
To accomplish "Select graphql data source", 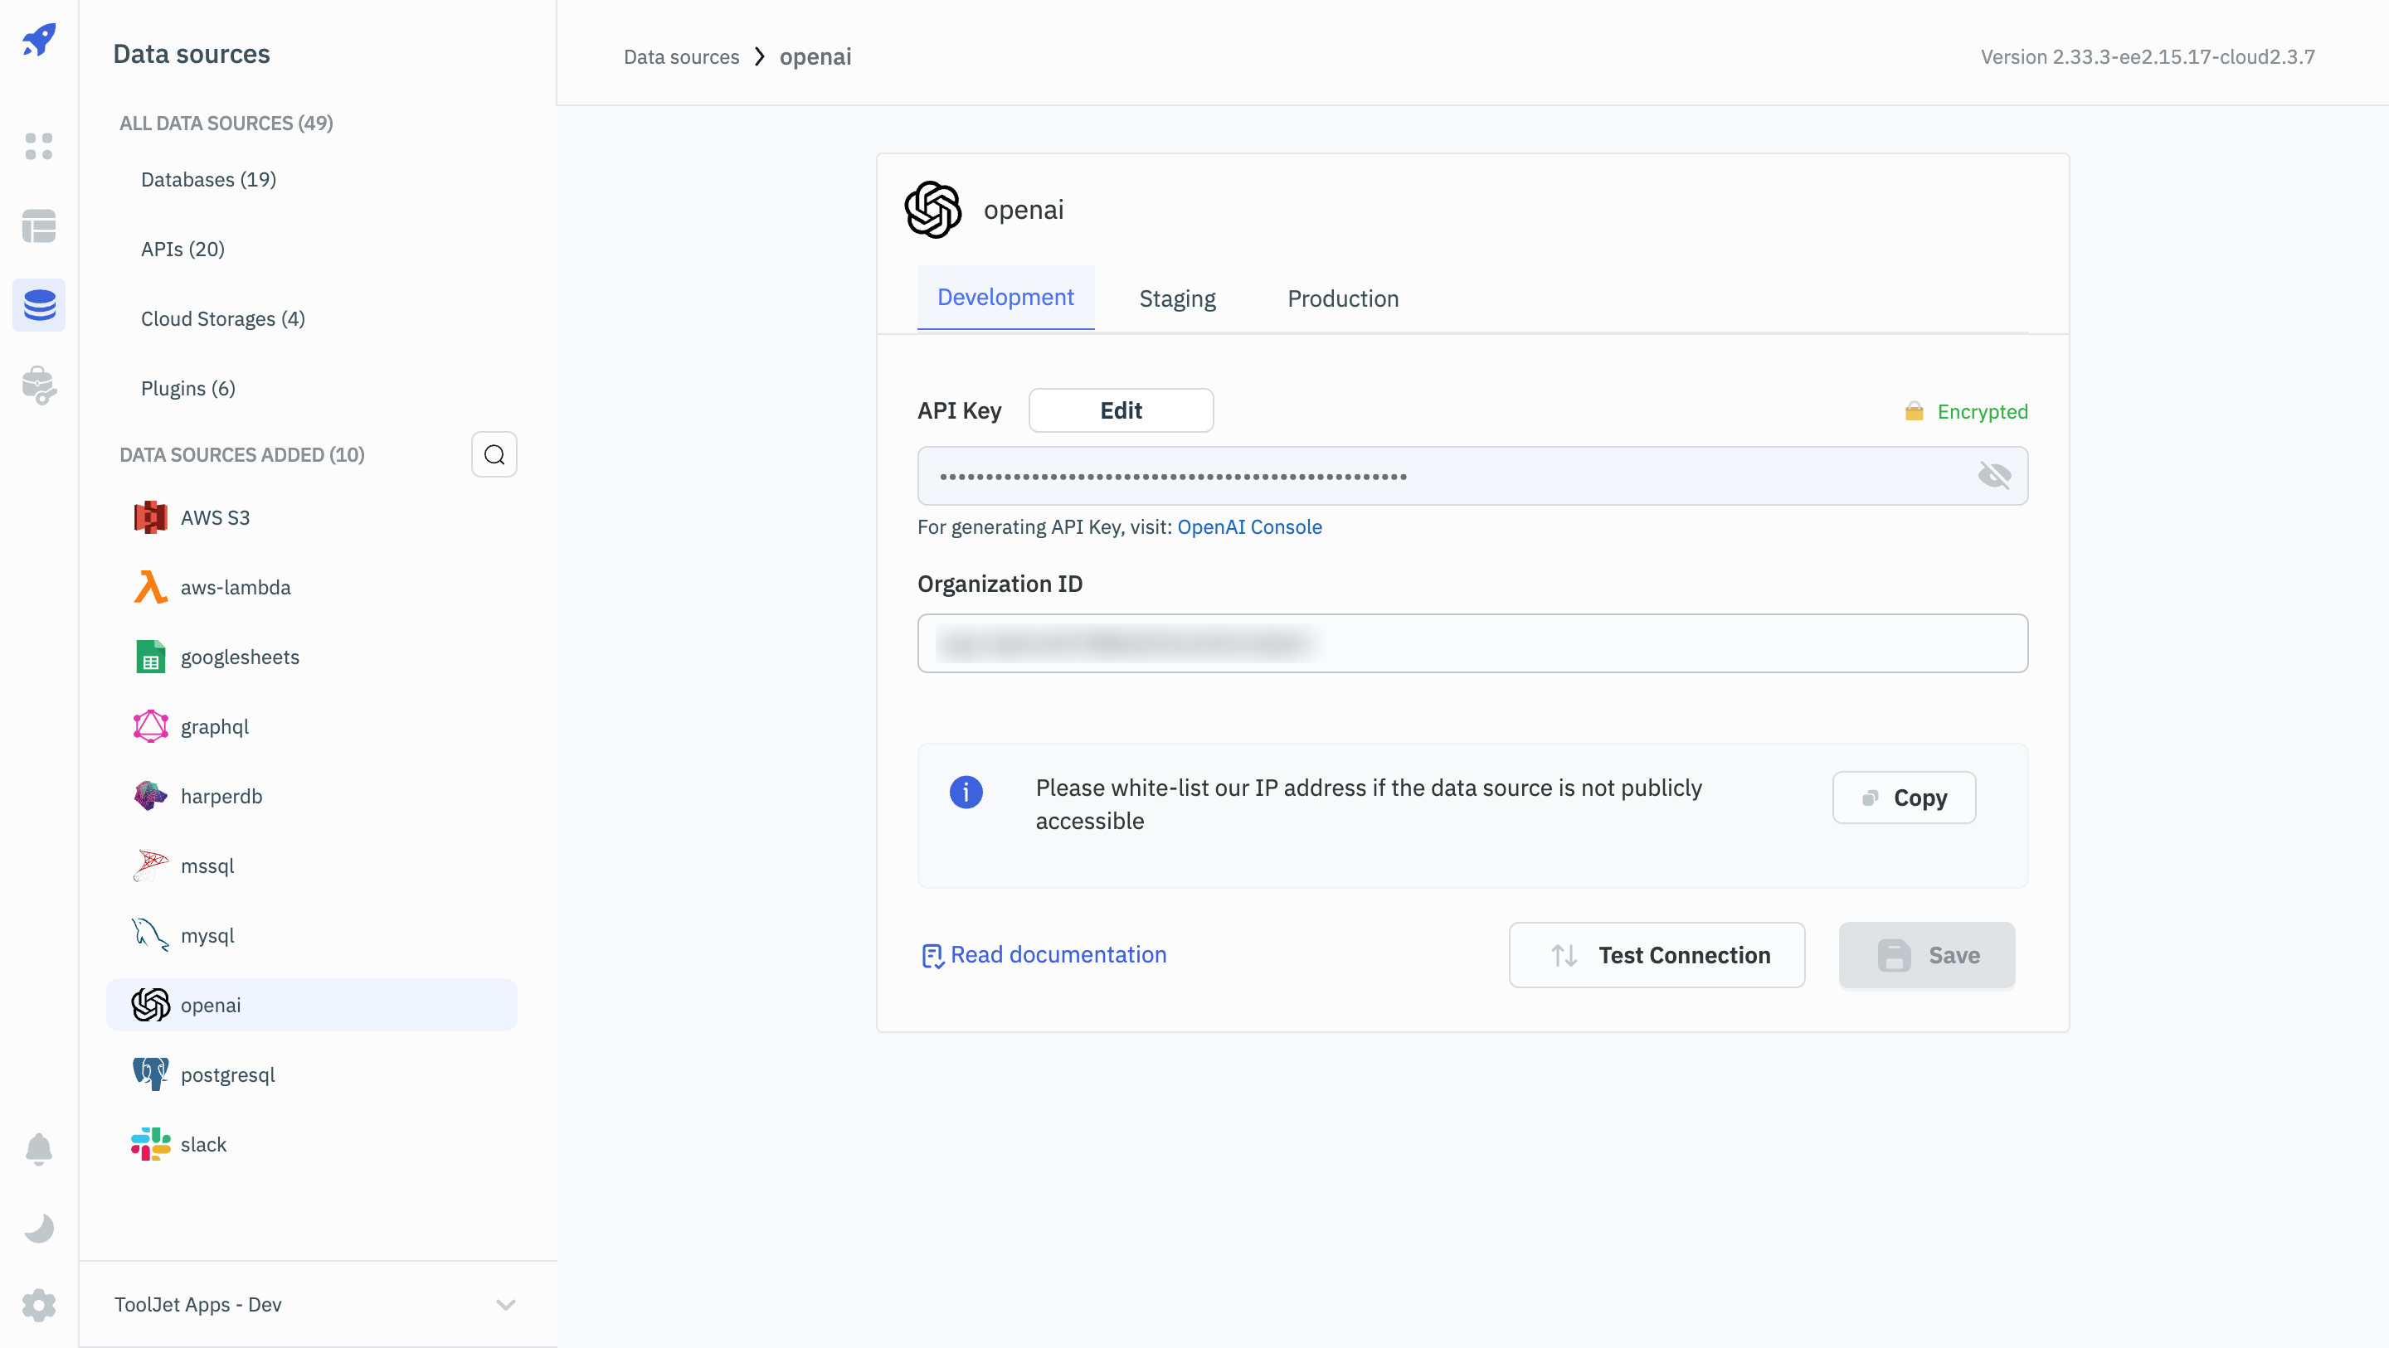I will click(313, 727).
